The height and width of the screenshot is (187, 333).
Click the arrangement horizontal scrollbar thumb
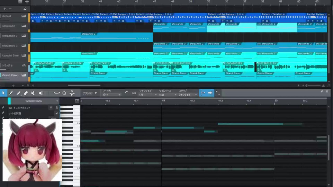(84, 86)
